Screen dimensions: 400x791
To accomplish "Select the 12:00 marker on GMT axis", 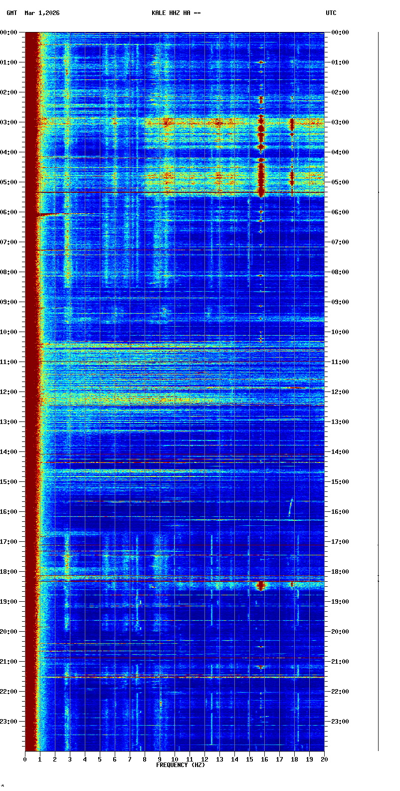I will pos(9,392).
